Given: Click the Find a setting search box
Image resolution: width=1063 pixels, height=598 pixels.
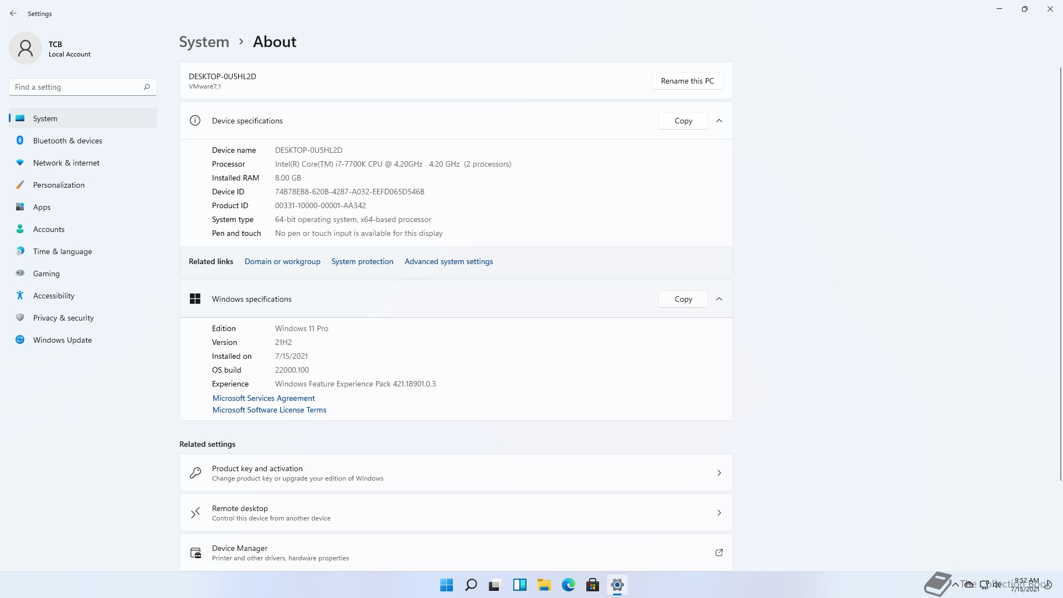Looking at the screenshot, I should pyautogui.click(x=78, y=87).
